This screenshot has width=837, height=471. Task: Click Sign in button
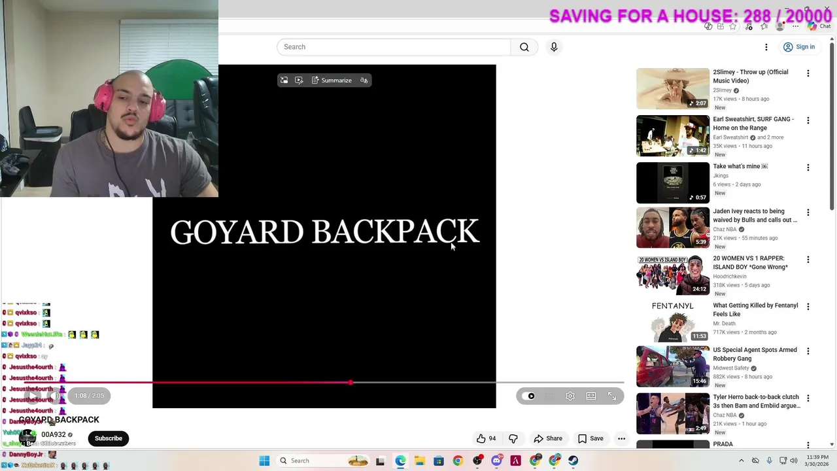tap(799, 47)
